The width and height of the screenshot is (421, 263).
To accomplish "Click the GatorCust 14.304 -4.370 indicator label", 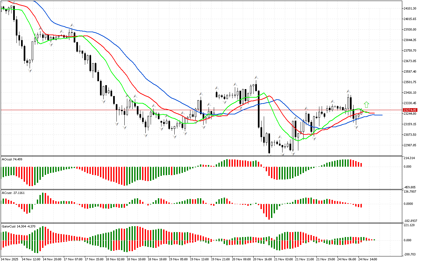I will point(18,226).
